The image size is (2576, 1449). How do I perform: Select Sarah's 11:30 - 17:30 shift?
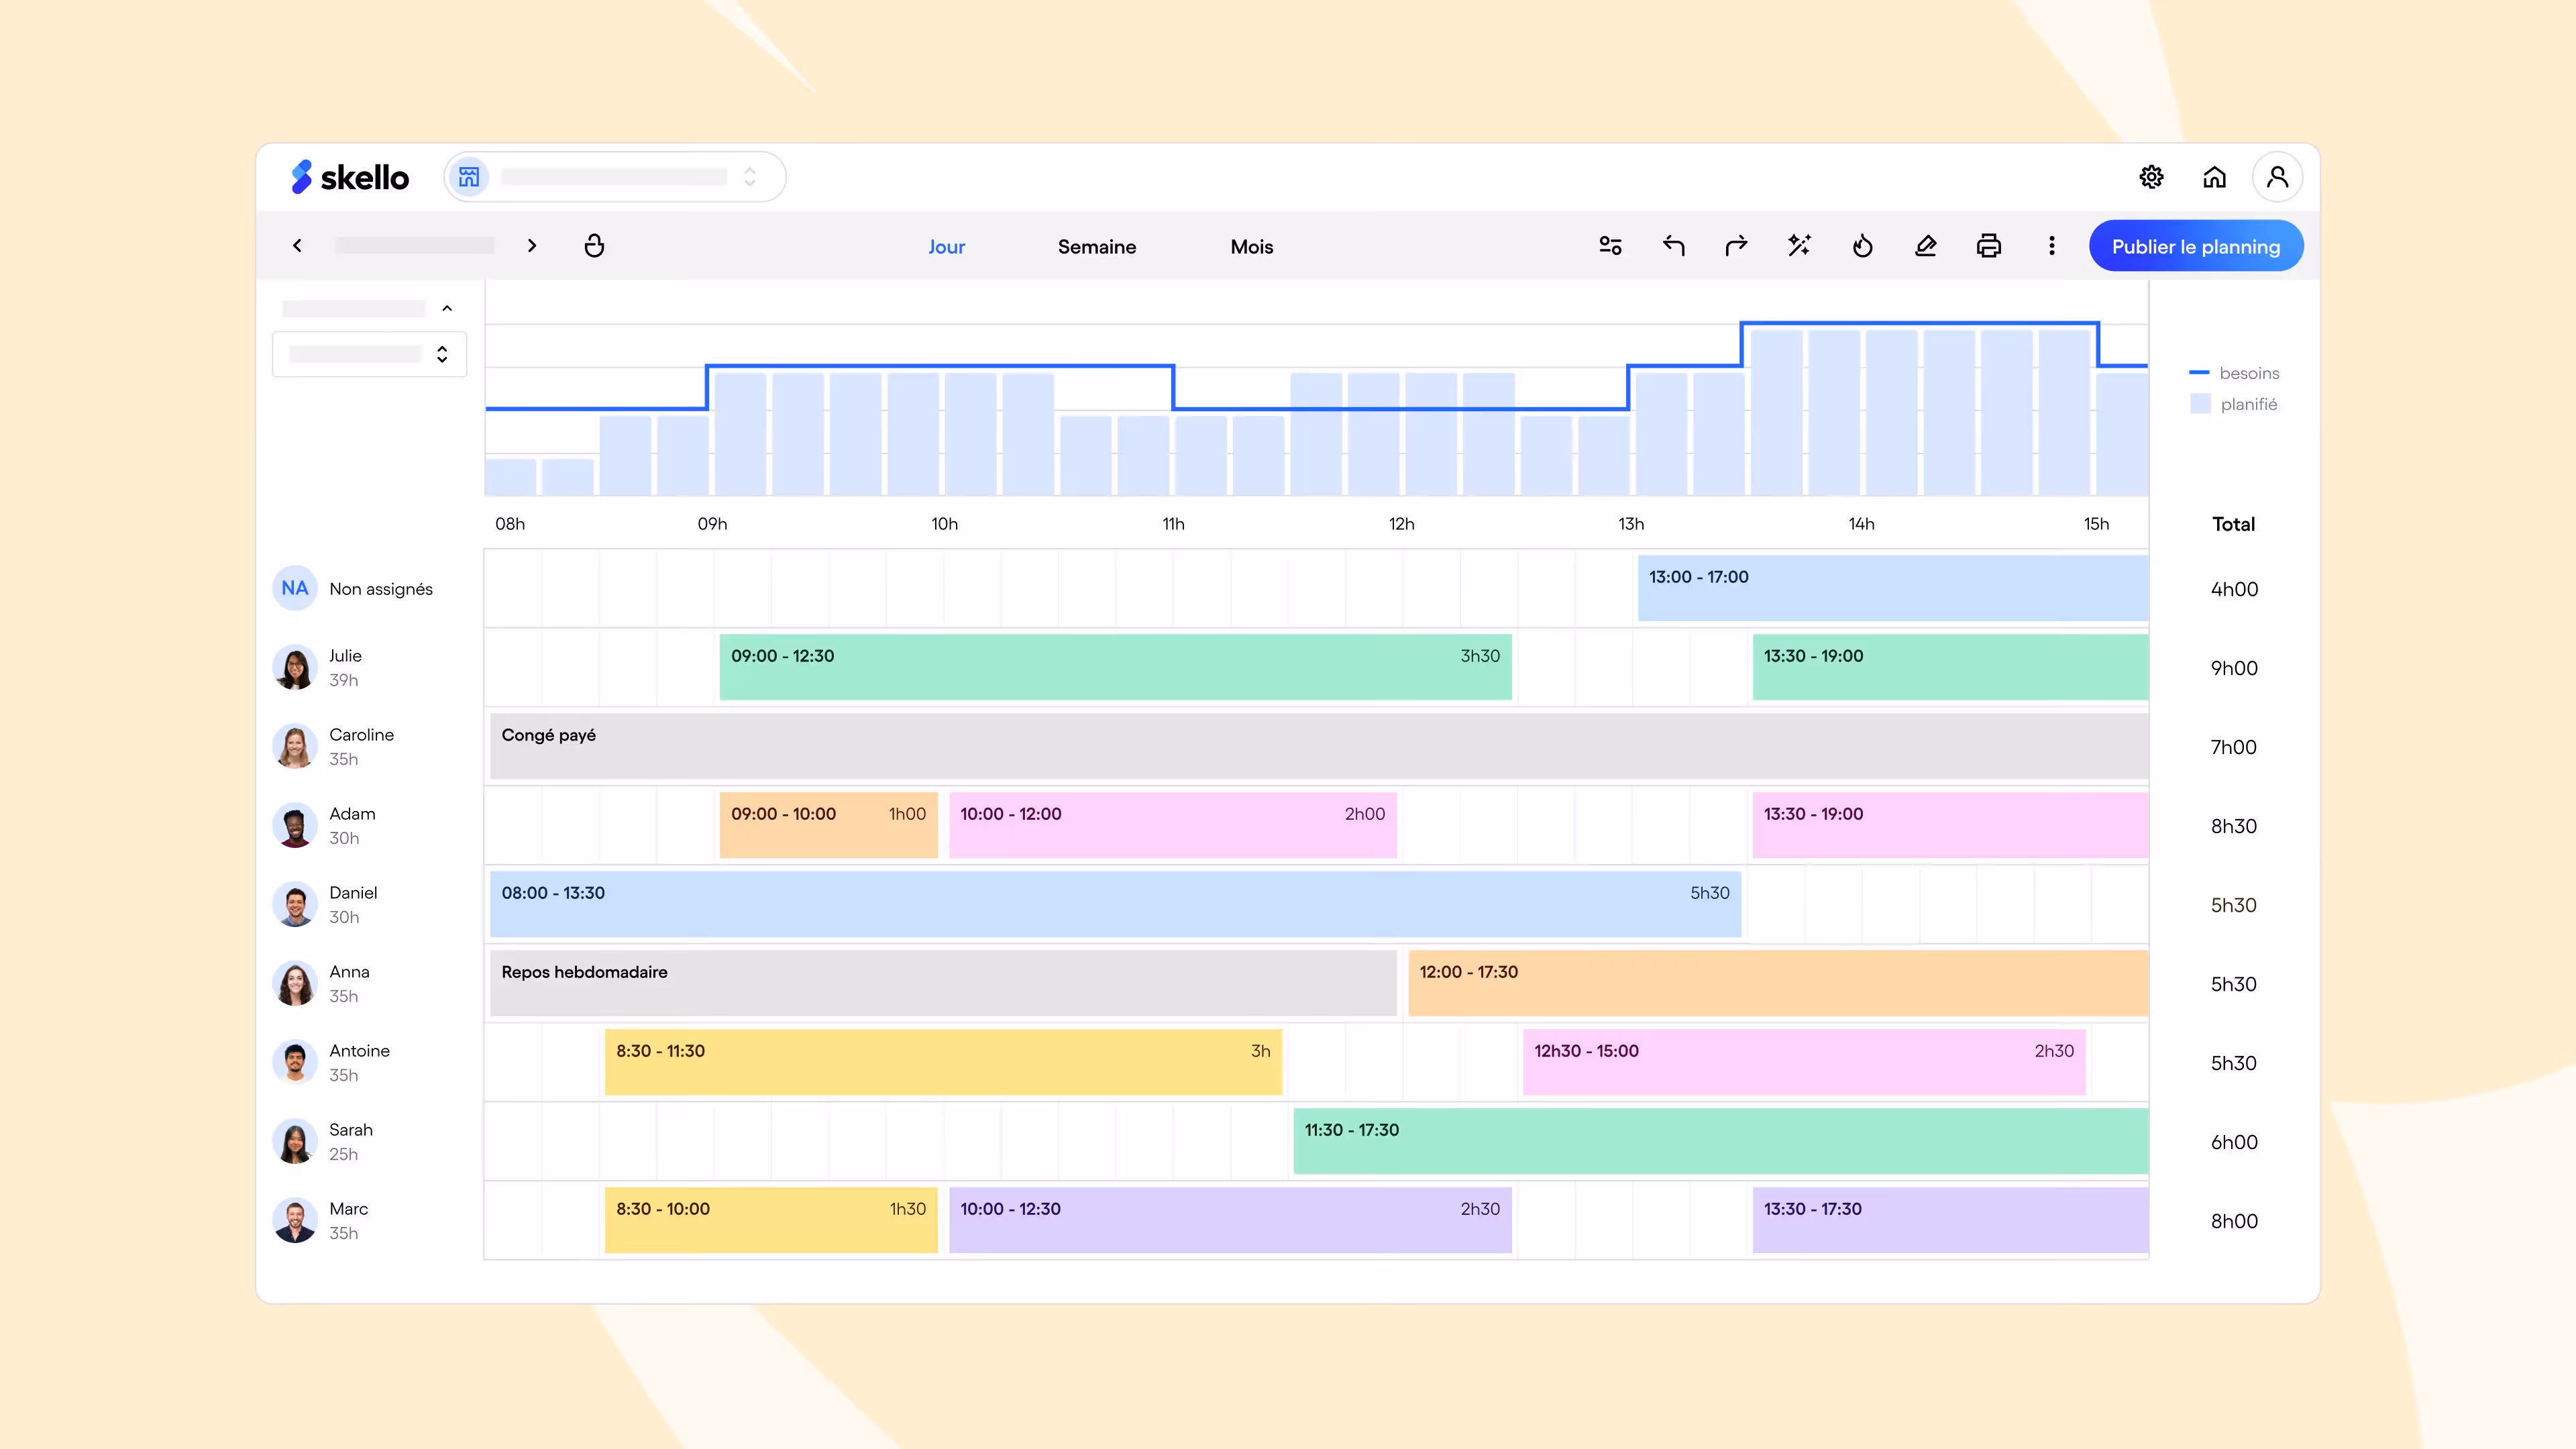tap(1721, 1141)
